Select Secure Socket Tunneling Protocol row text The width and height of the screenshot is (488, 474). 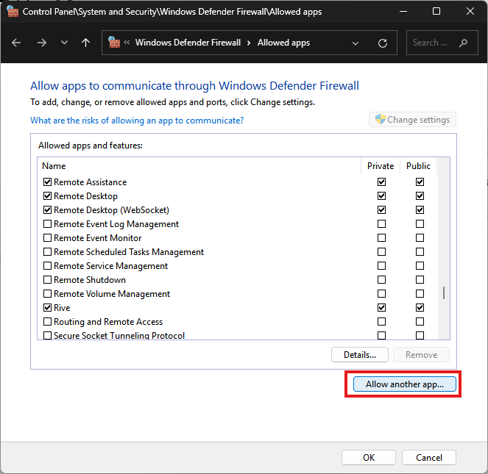119,335
